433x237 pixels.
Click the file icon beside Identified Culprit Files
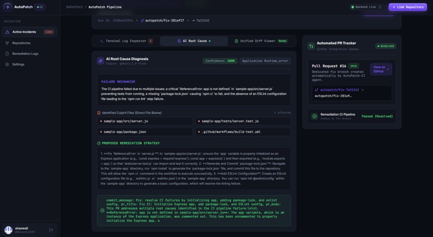pyautogui.click(x=99, y=113)
